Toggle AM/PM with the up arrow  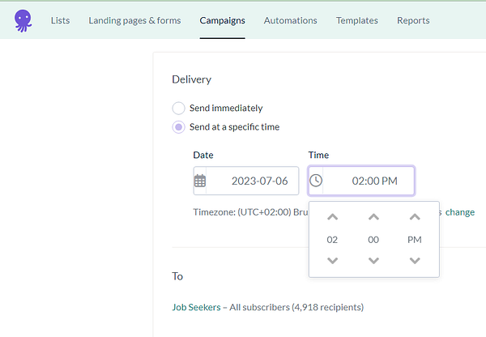click(415, 217)
